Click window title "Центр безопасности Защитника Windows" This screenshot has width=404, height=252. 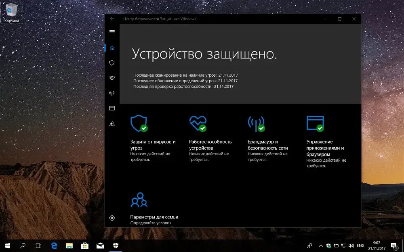160,19
